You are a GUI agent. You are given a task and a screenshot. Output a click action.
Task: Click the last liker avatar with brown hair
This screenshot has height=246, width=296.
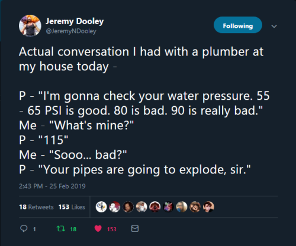tap(208, 207)
